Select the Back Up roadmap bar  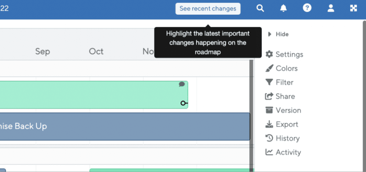tap(125, 127)
